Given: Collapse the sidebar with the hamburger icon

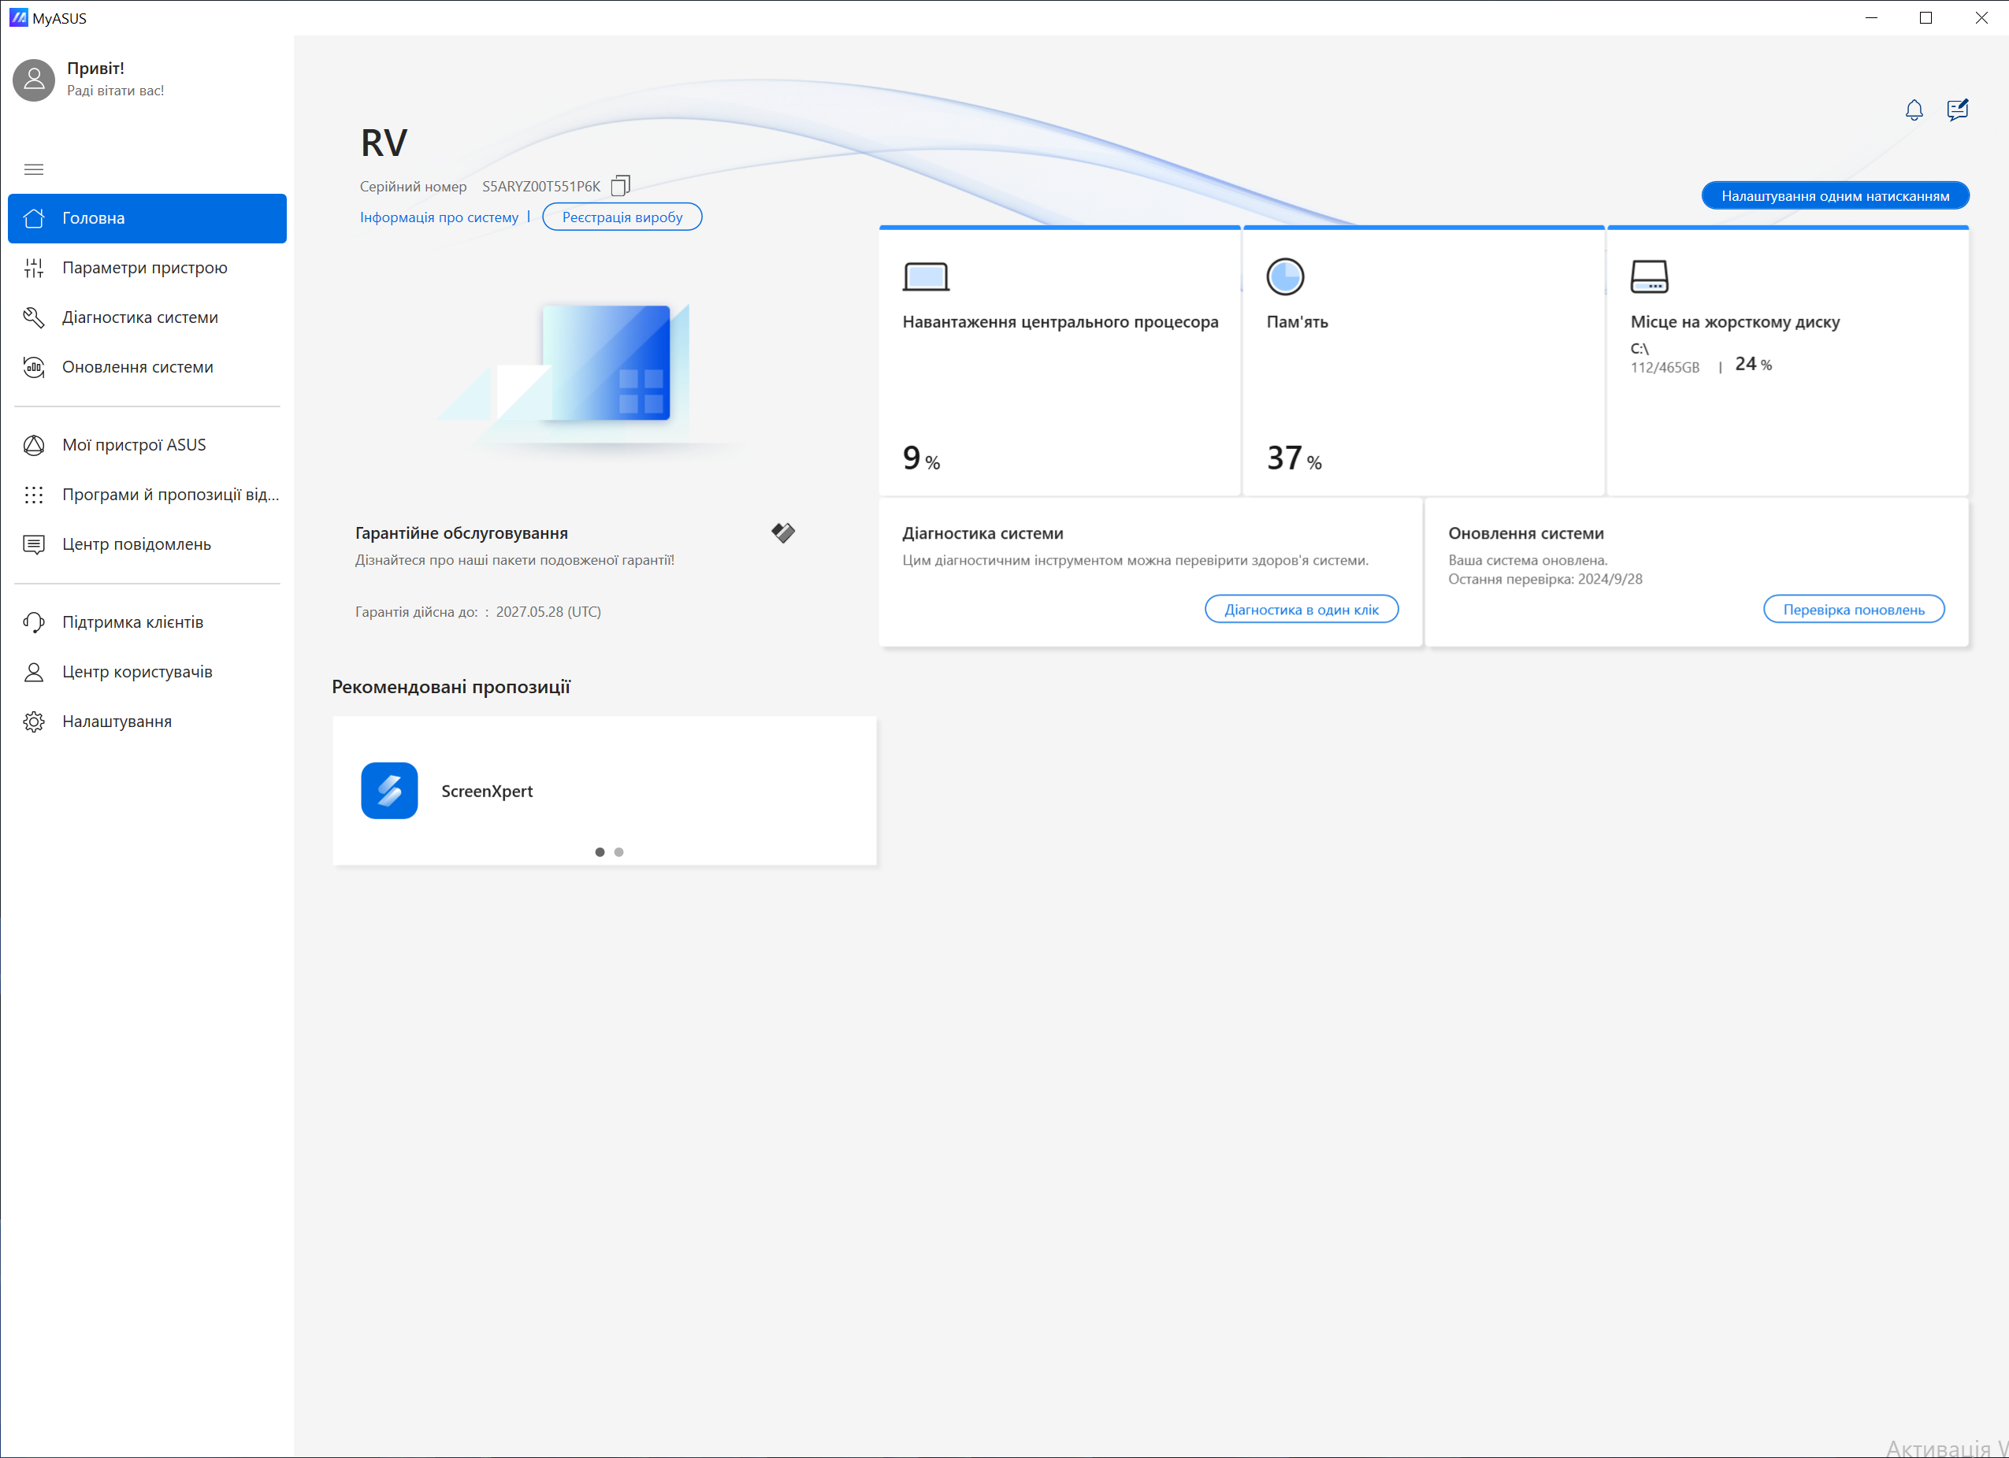Looking at the screenshot, I should (x=34, y=169).
